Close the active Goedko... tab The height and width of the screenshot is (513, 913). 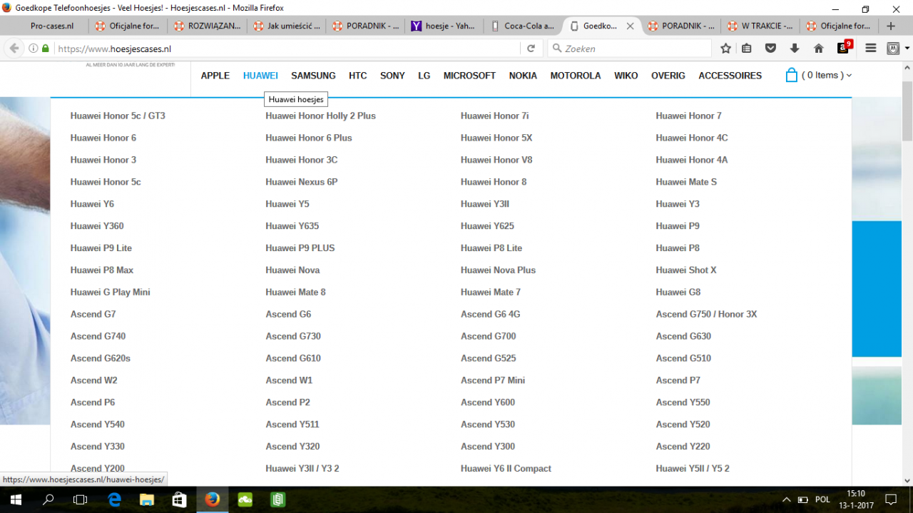630,26
